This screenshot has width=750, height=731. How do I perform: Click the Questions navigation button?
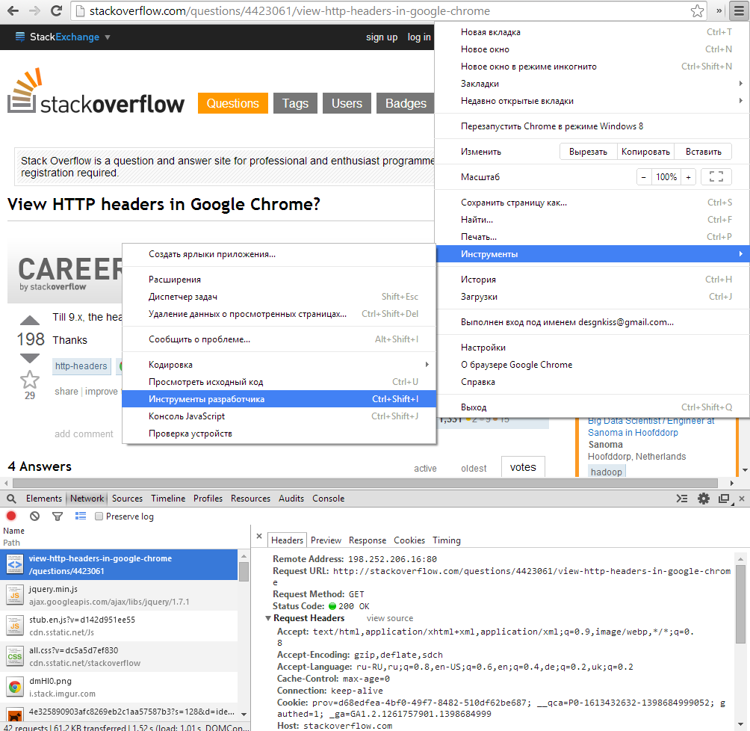tap(233, 103)
